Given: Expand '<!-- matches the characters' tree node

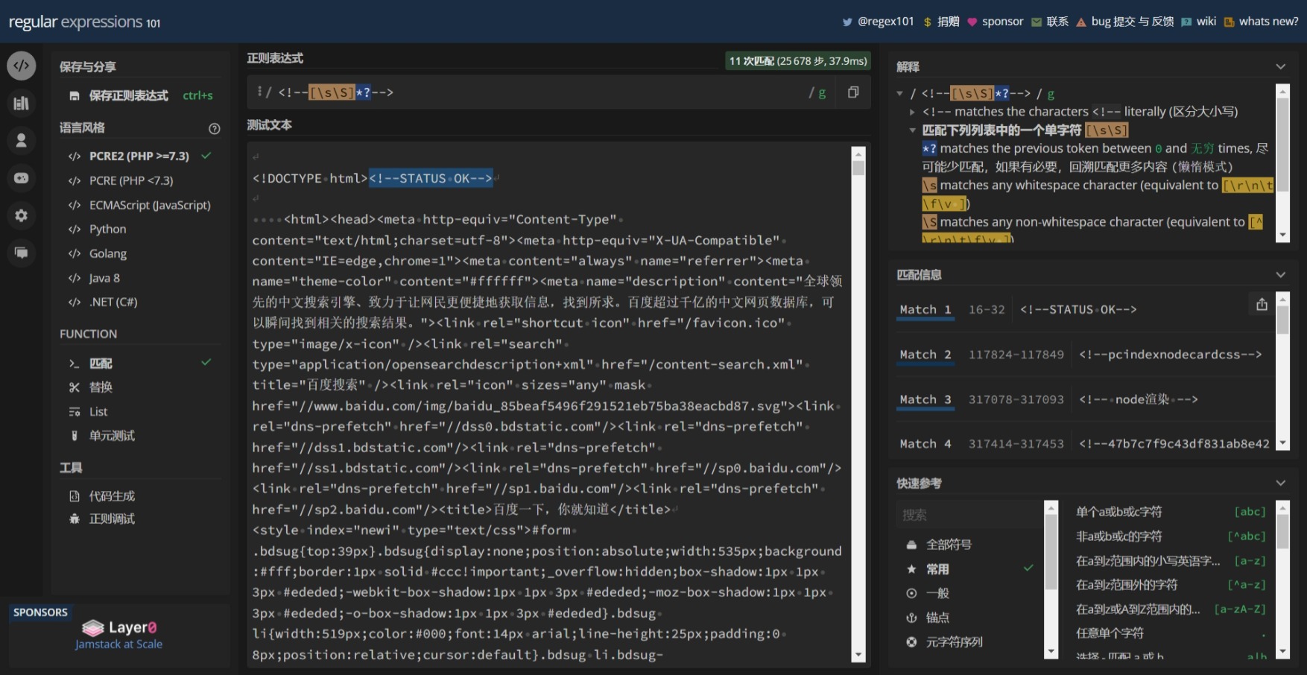Looking at the screenshot, I should [912, 112].
